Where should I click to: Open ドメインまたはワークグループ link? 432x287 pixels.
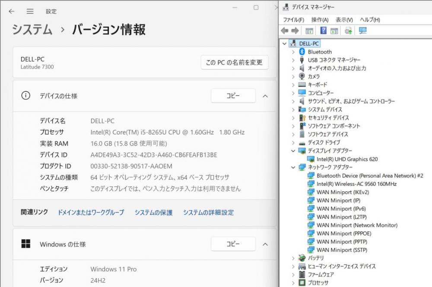pyautogui.click(x=91, y=212)
